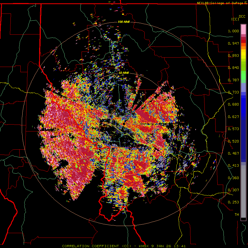Image resolution: width=248 pixels, height=248 pixels.
Task: Click the 50 NMI range ring label
Action: pos(124,73)
